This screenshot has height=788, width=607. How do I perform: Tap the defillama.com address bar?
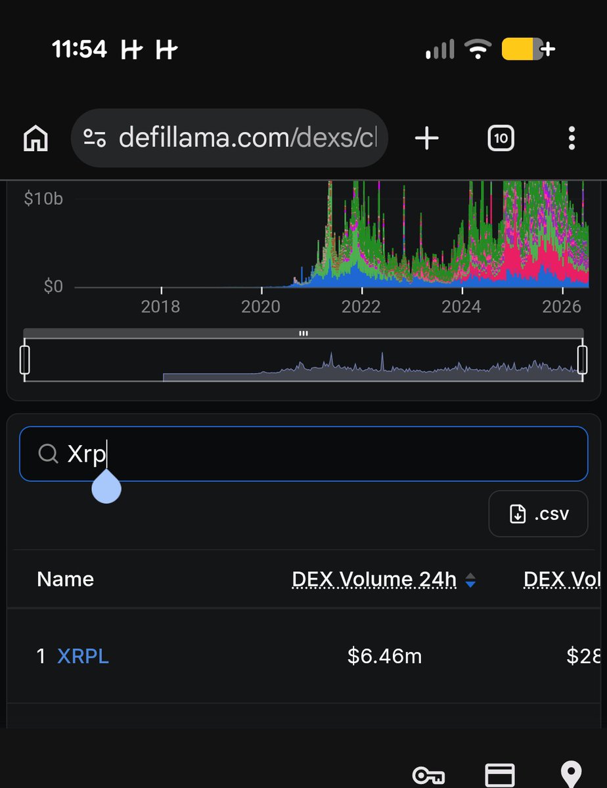[x=229, y=138]
